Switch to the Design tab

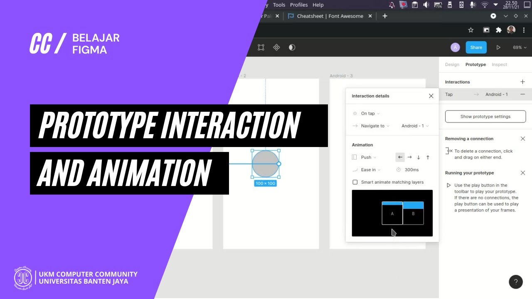(452, 64)
